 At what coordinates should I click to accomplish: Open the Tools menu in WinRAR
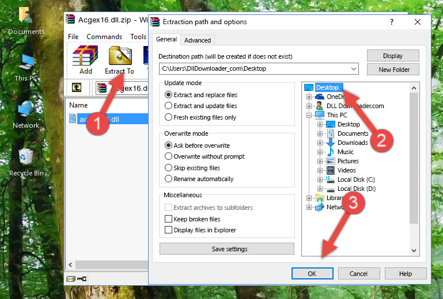(138, 37)
